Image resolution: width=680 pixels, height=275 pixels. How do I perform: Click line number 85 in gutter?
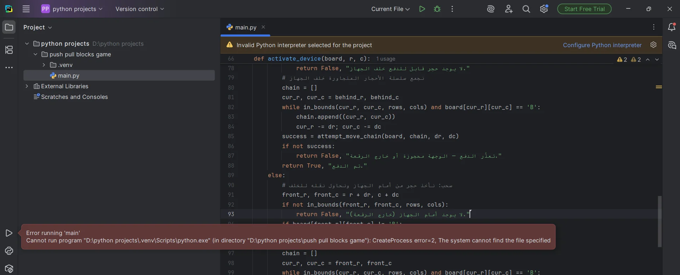pos(231,136)
